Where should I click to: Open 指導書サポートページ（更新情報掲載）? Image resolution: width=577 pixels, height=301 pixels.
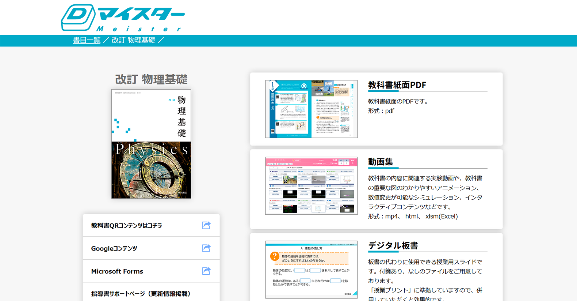click(x=141, y=294)
